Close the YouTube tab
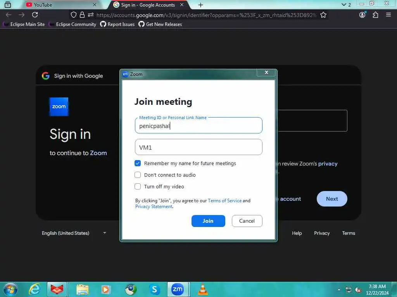The image size is (397, 297). 95,5
